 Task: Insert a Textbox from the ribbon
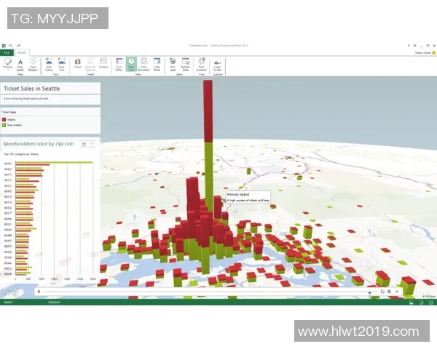click(x=104, y=64)
